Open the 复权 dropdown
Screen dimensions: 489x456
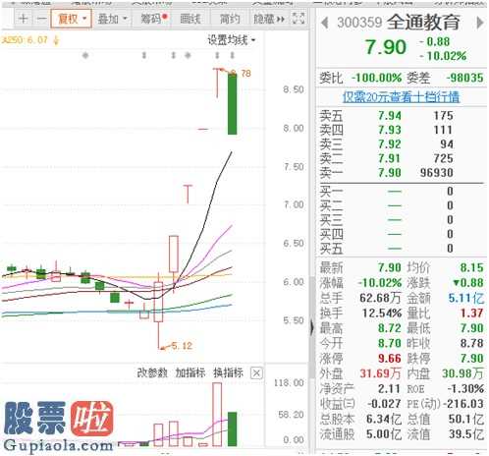(x=72, y=19)
